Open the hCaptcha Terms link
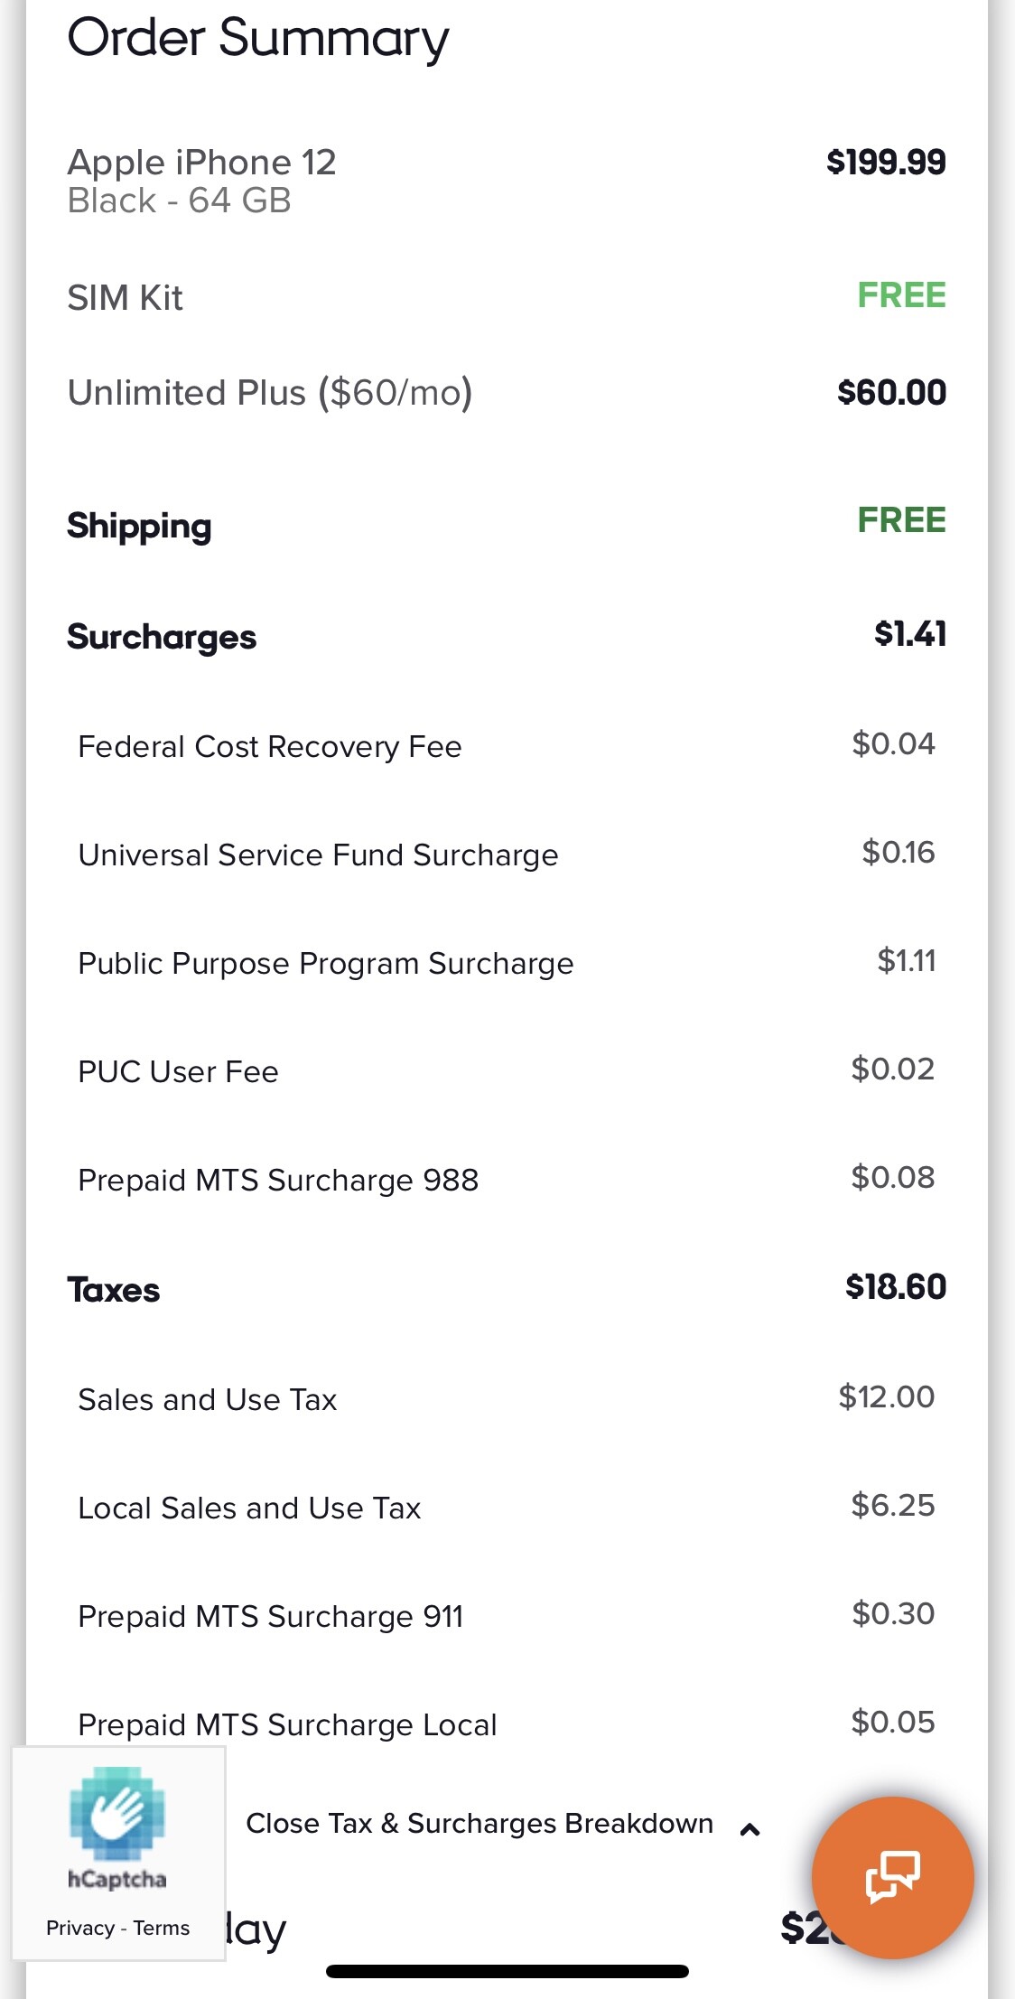1015x1999 pixels. point(162,1928)
